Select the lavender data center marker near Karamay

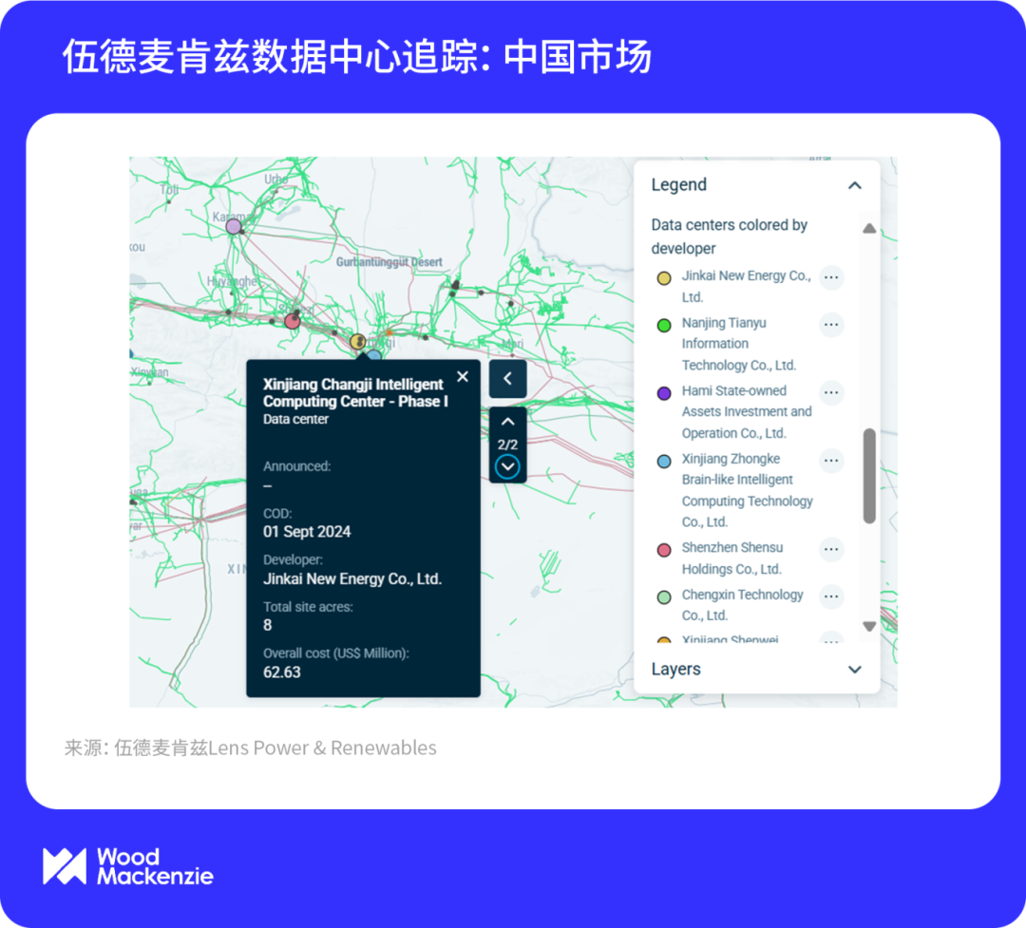234,226
